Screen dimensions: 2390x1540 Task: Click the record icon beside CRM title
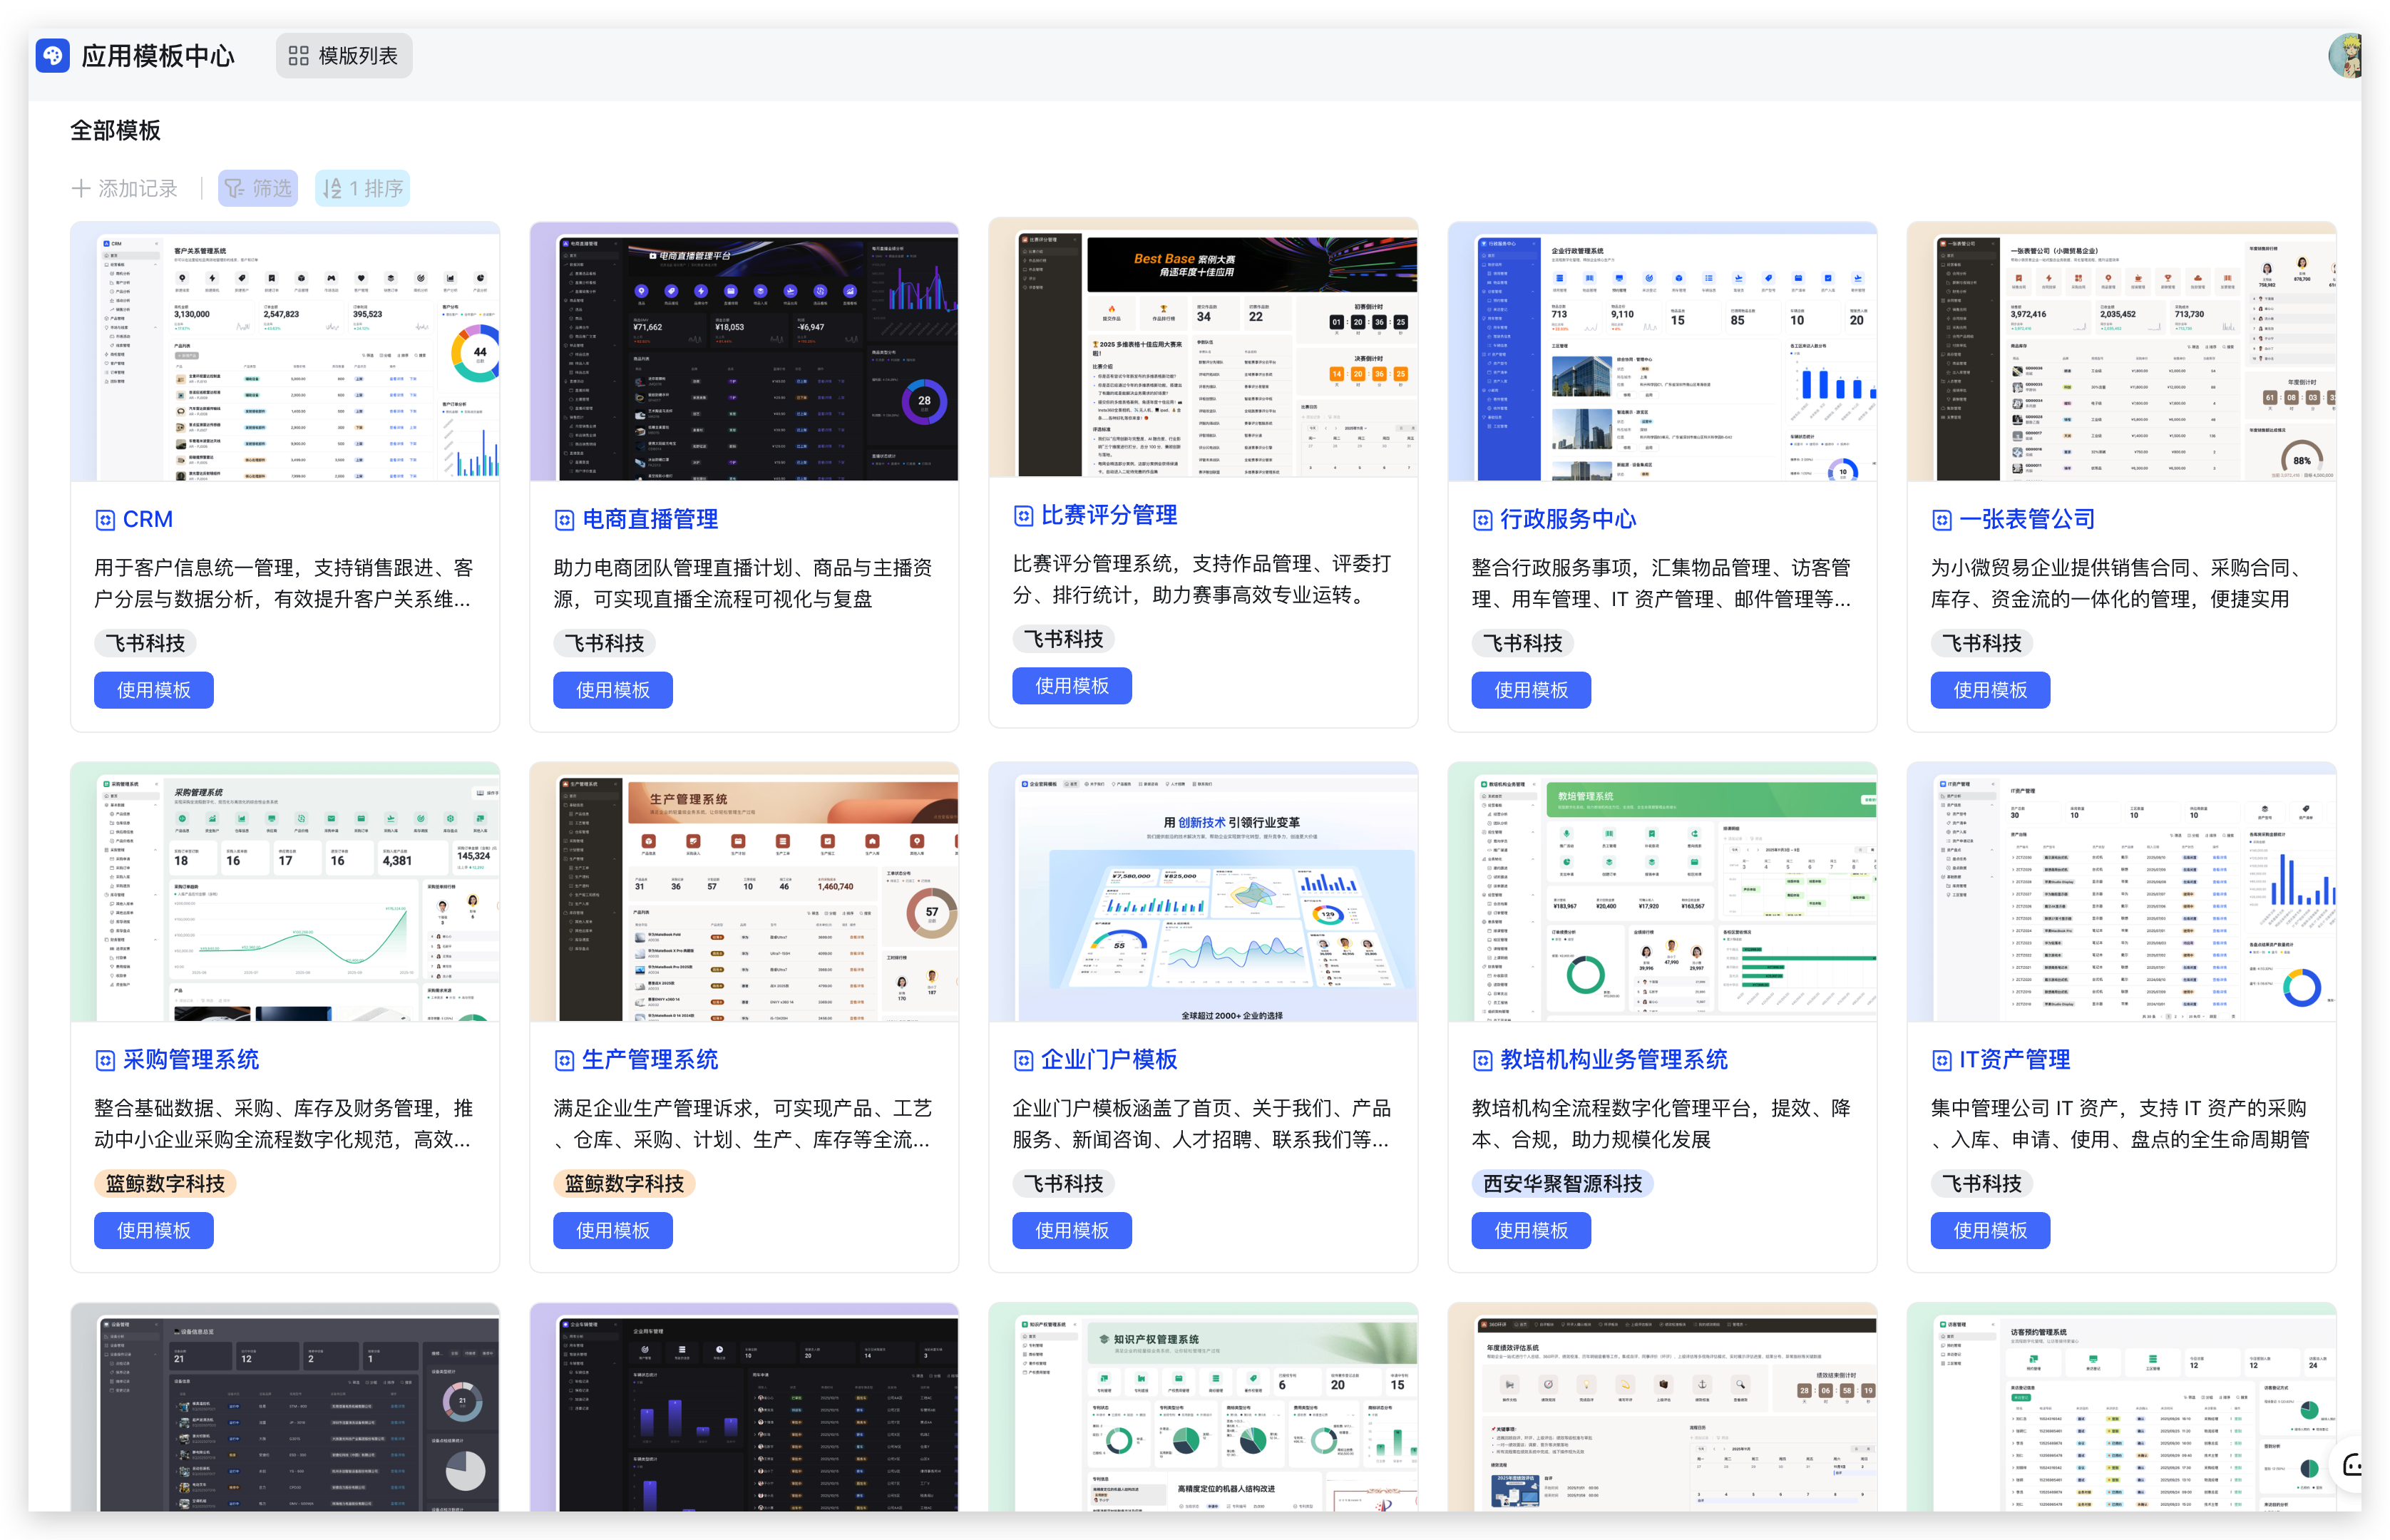pos(105,520)
